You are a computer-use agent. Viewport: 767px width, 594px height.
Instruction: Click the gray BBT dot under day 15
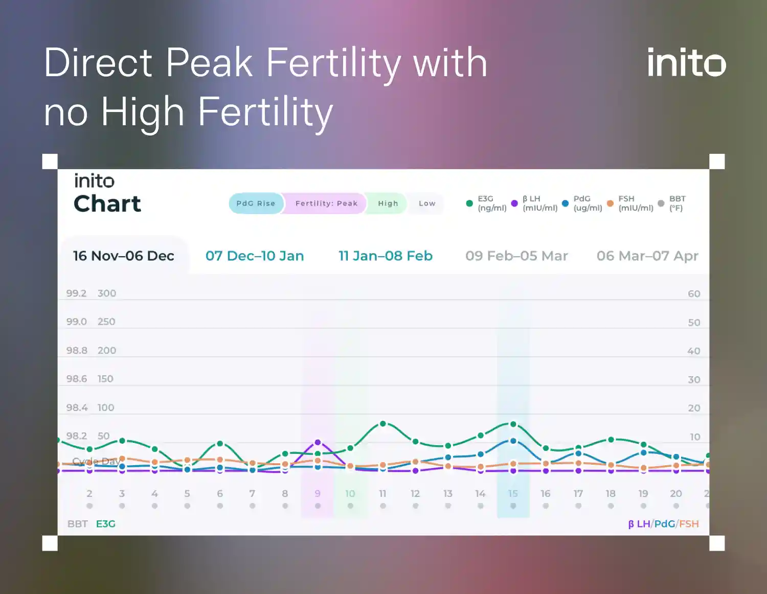pyautogui.click(x=513, y=506)
